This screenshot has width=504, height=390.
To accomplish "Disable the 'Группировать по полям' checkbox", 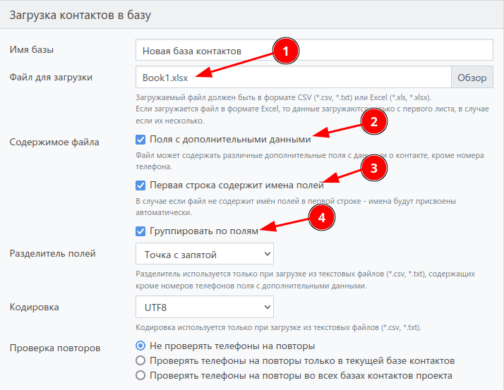I will pos(140,231).
